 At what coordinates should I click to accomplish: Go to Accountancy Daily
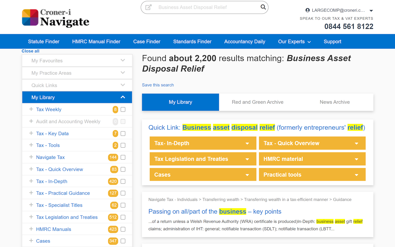click(245, 41)
